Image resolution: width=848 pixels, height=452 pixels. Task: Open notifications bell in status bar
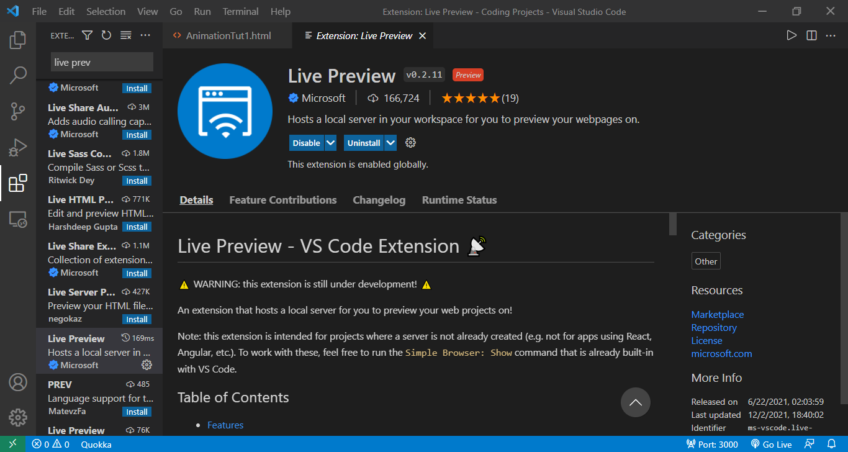click(x=832, y=444)
